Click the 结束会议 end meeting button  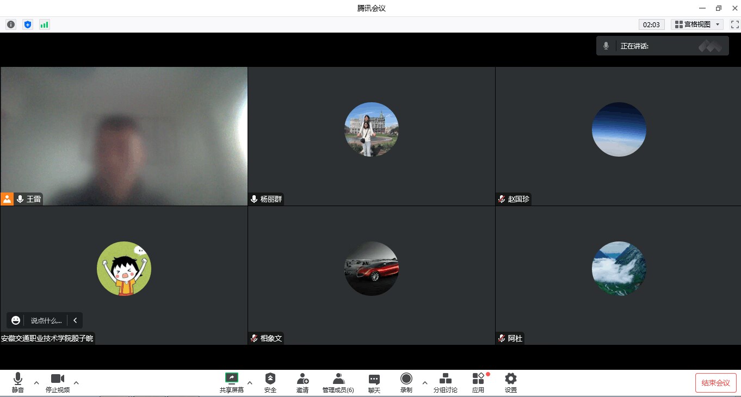(x=715, y=383)
